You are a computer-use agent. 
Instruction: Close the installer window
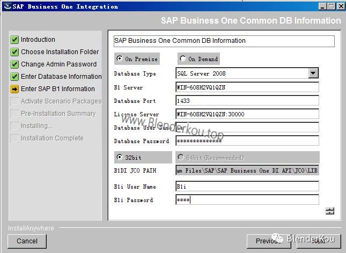coord(341,6)
